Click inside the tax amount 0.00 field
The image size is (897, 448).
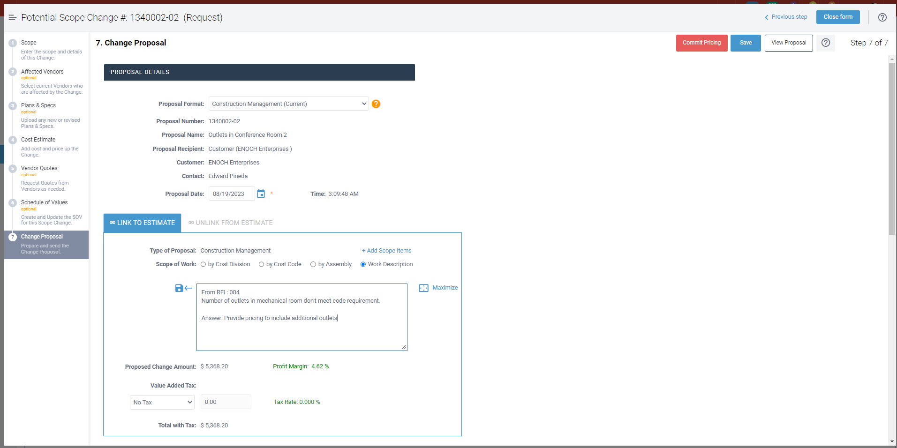pyautogui.click(x=226, y=402)
